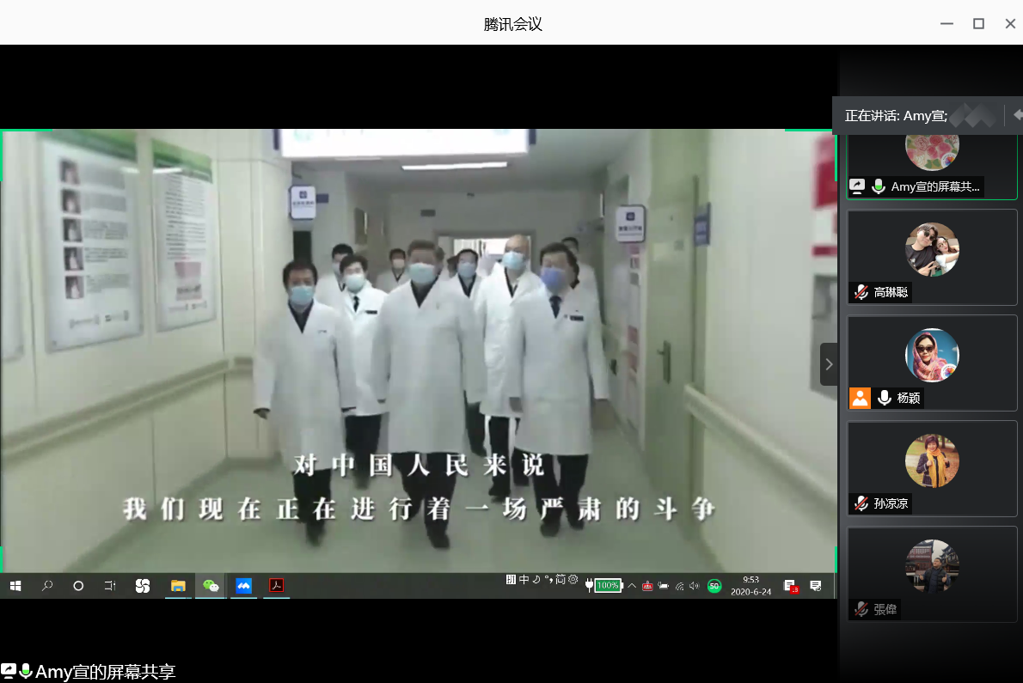Launch the white pinwheel app in shared taskbar

[142, 586]
